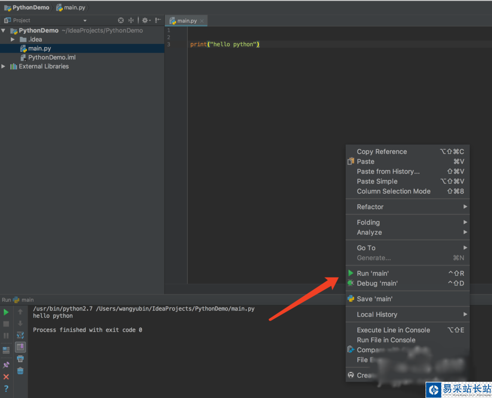
Task: Open the Folding submenu
Action: (x=407, y=222)
